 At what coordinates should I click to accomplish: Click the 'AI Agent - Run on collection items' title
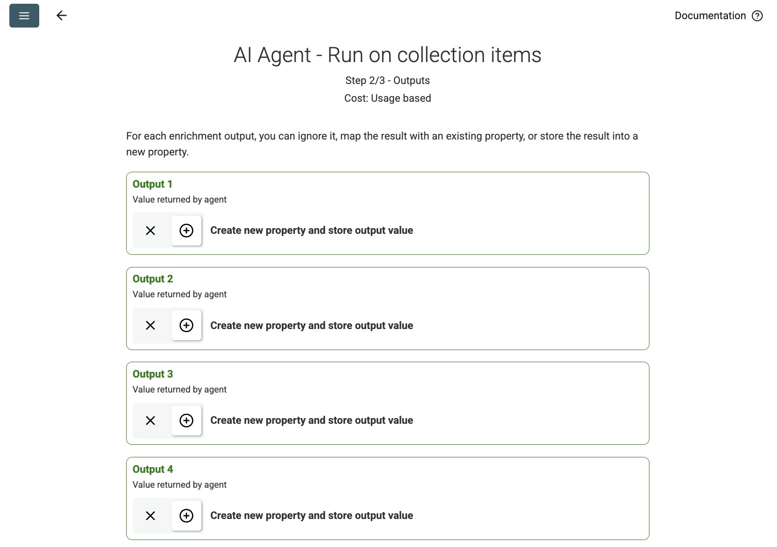tap(387, 55)
